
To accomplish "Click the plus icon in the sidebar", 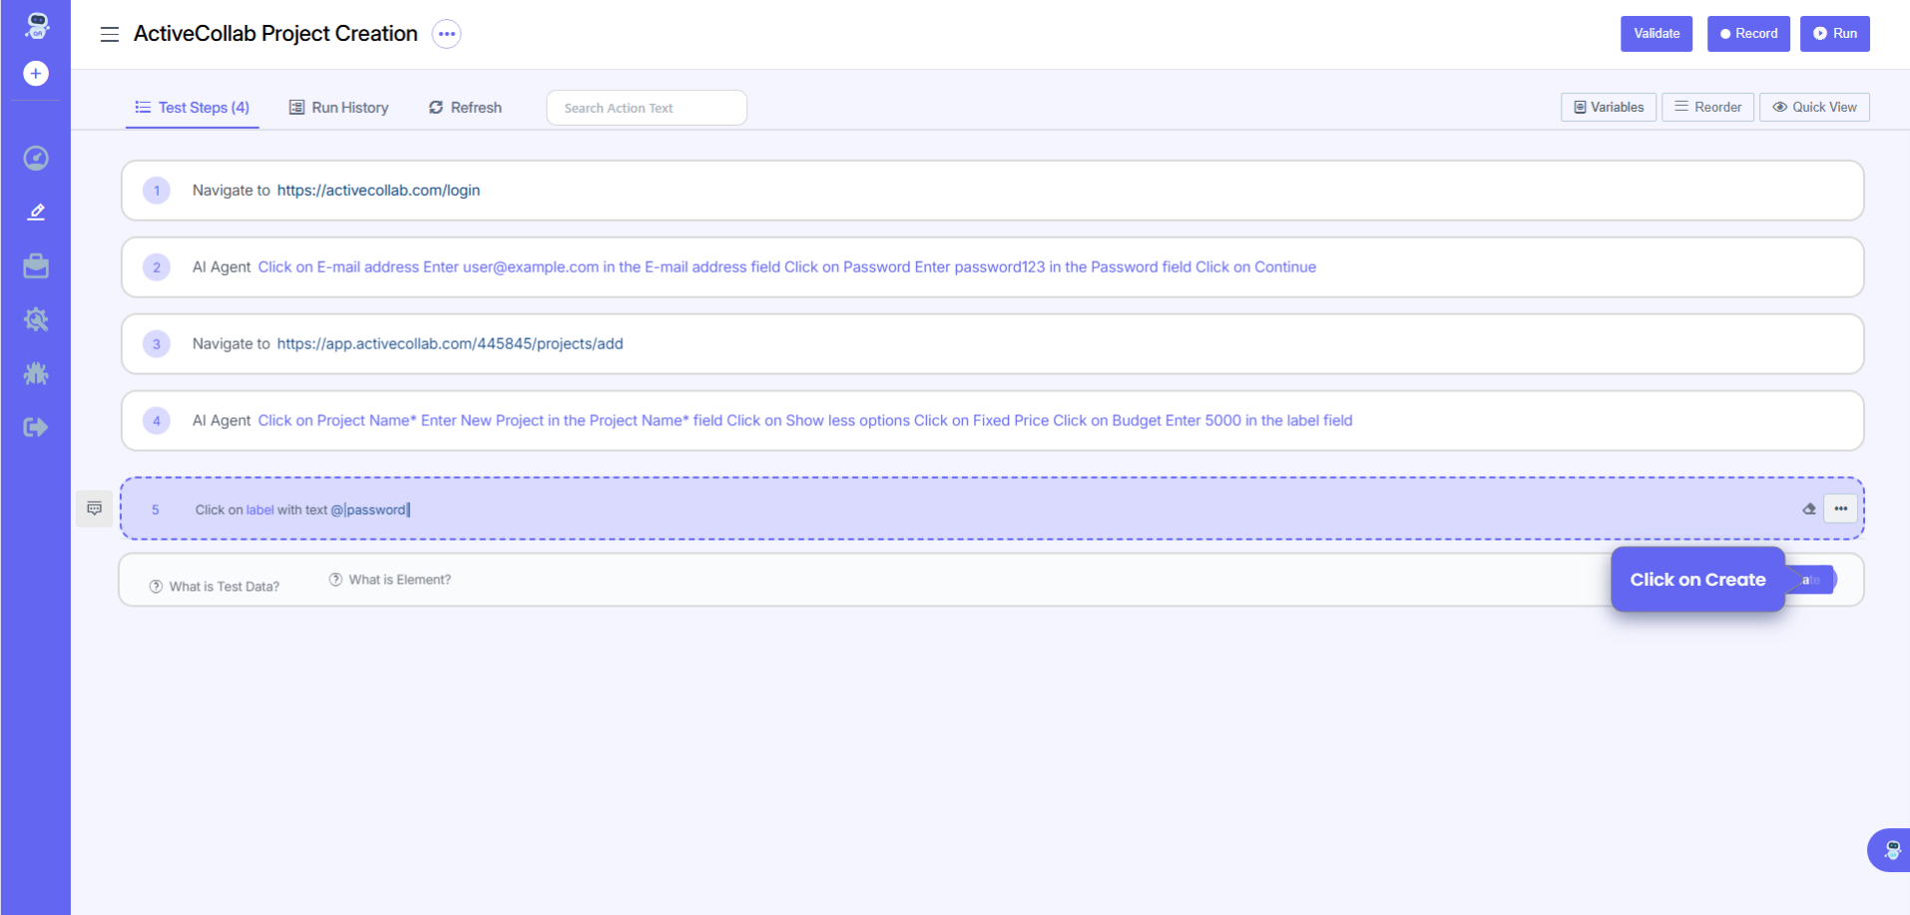I will coord(36,74).
